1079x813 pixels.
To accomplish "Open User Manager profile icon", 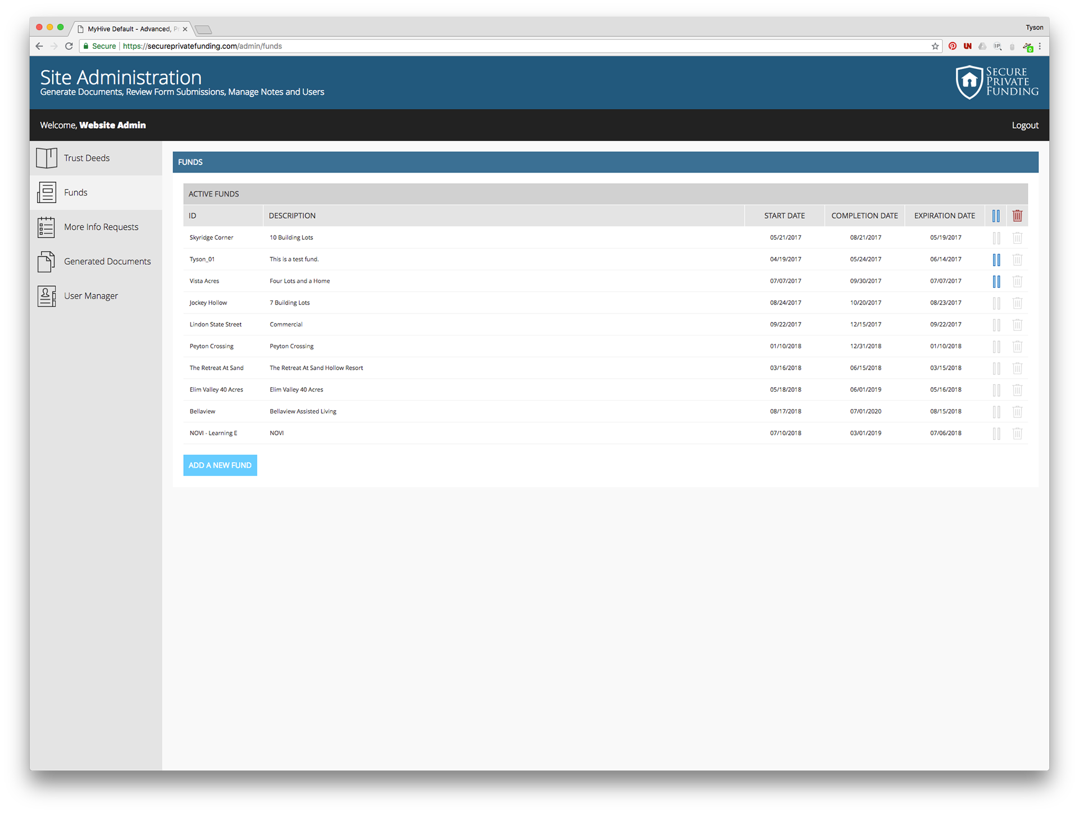I will pos(46,296).
